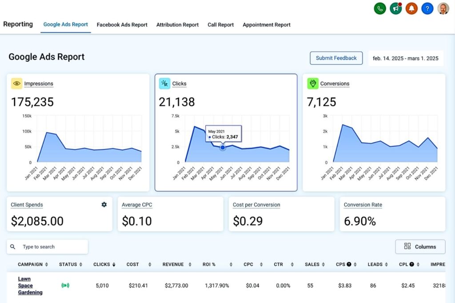Click the Submit Feedback button
This screenshot has width=455, height=303.
click(x=336, y=58)
